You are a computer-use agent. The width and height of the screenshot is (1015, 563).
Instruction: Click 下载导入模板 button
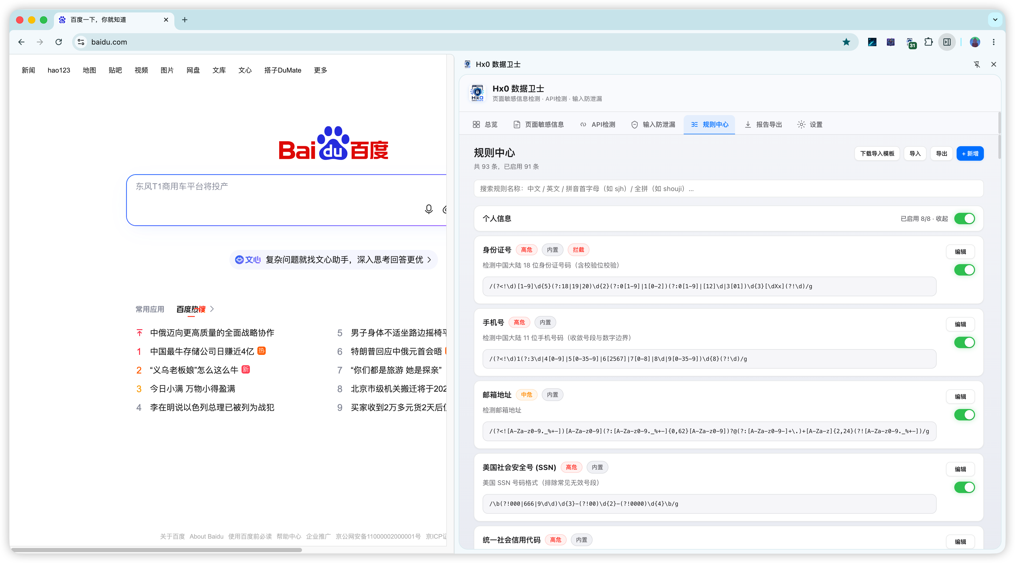coord(877,153)
